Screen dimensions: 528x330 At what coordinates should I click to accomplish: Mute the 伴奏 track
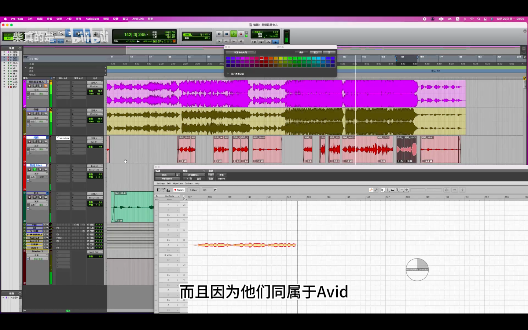pos(45,114)
